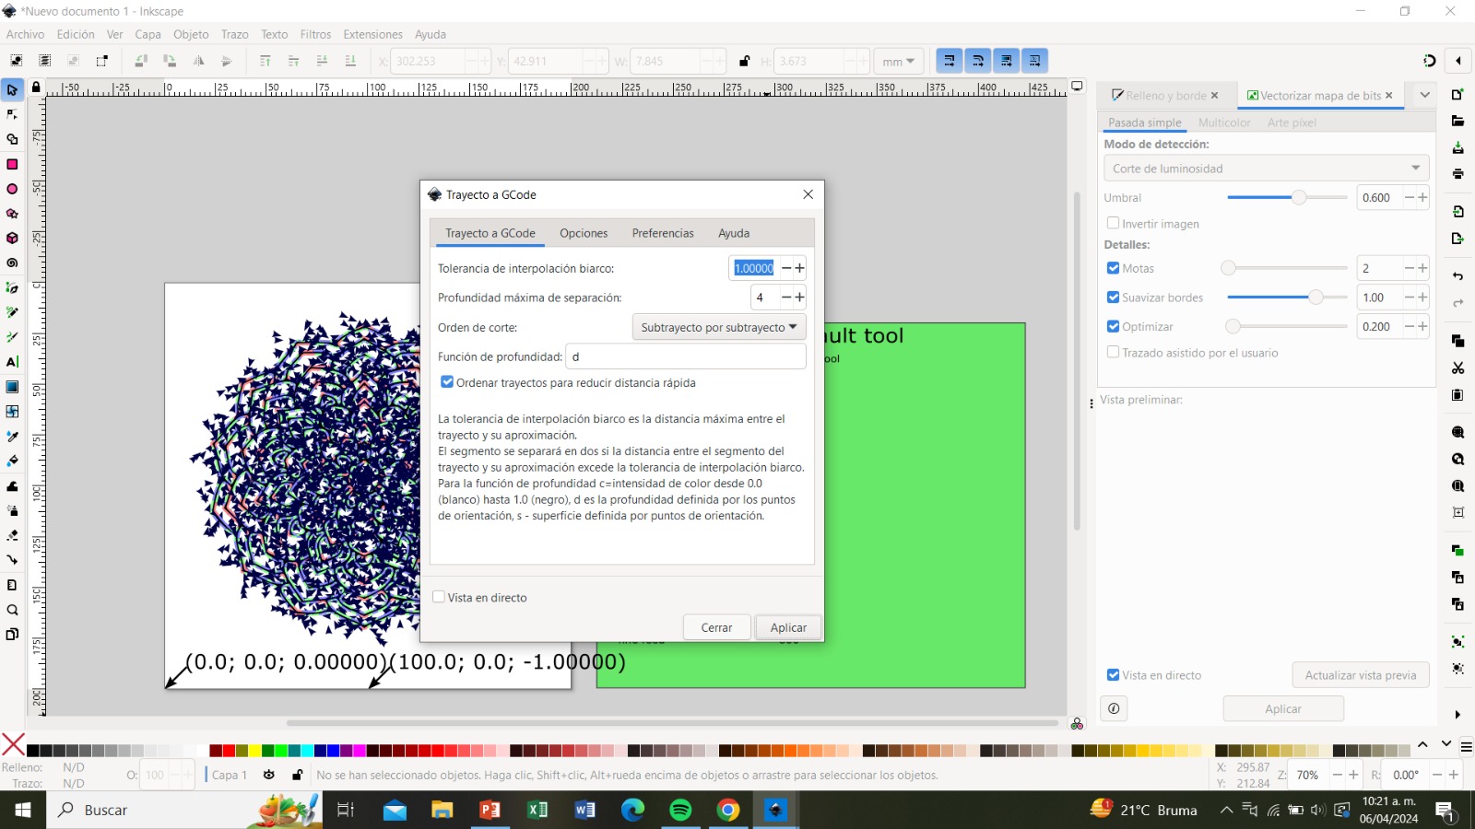Select the Eraser tool
This screenshot has height=829, width=1475.
click(12, 535)
